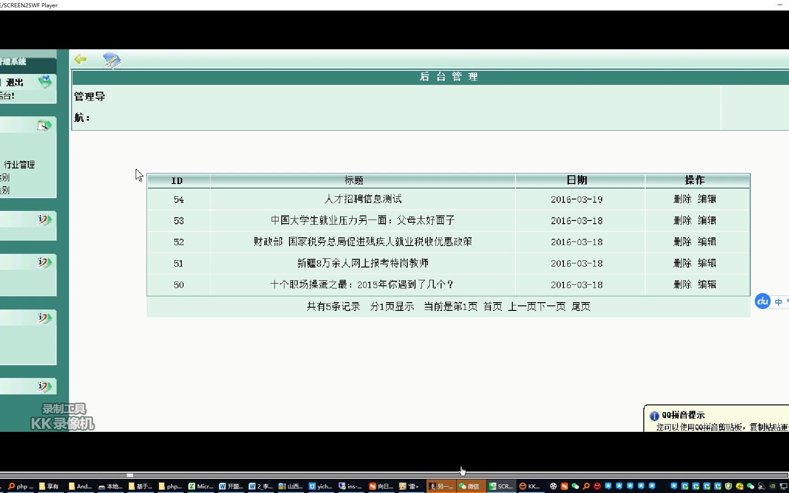
Task: Click the logout icon beside 退出
Action: click(45, 82)
